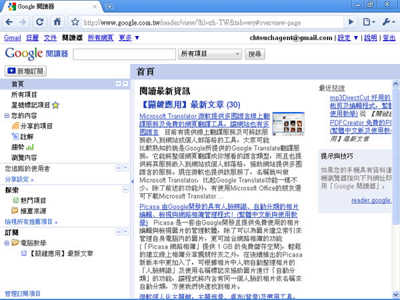Collapse the 您的內容 section
The width and height of the screenshot is (400, 300).
click(x=7, y=116)
